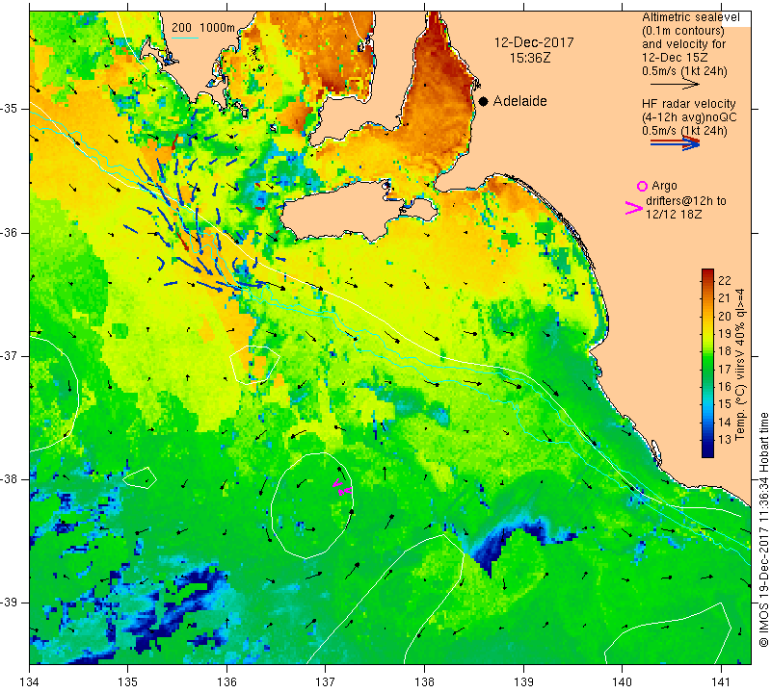The height and width of the screenshot is (693, 771).
Task: Click the 137 longitude axis label
Action: click(326, 682)
